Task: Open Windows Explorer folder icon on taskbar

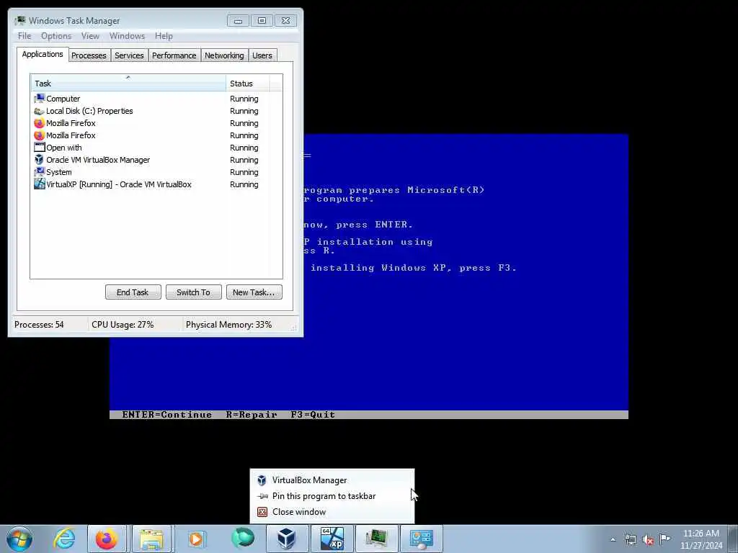Action: (151, 539)
